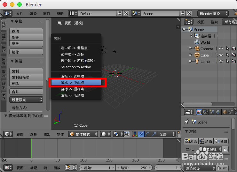The height and width of the screenshot is (172, 237).
Task: Collapse the 变换 panel
Action: point(12,21)
